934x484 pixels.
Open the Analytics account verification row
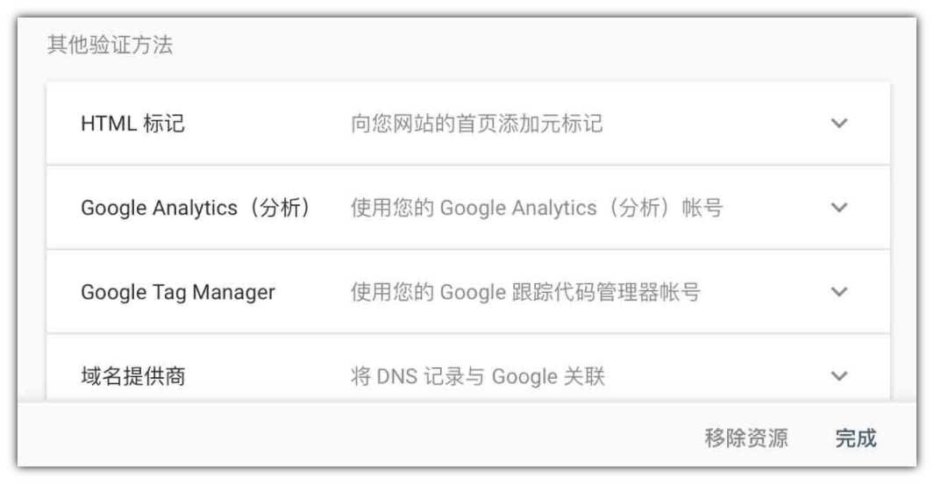(468, 208)
